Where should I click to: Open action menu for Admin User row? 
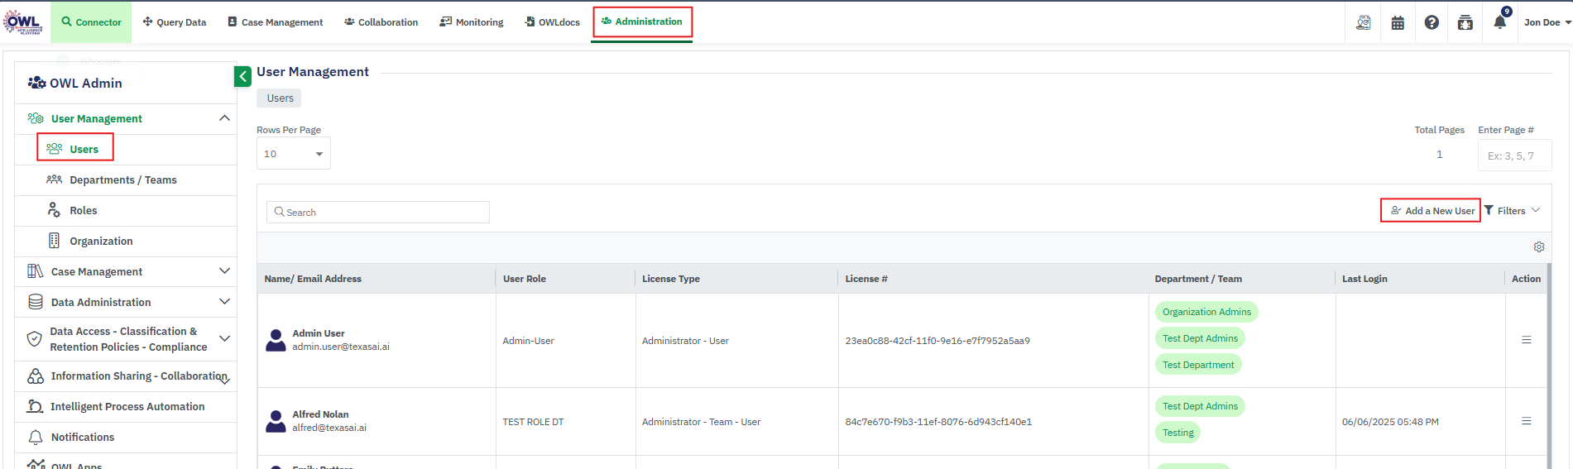pyautogui.click(x=1527, y=340)
